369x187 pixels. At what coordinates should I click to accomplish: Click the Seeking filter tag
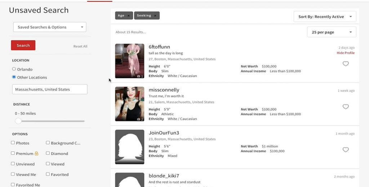click(147, 15)
